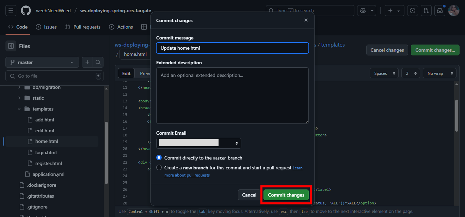Image resolution: width=465 pixels, height=217 pixels.
Task: Open edit.html in file tree
Action: click(x=45, y=131)
